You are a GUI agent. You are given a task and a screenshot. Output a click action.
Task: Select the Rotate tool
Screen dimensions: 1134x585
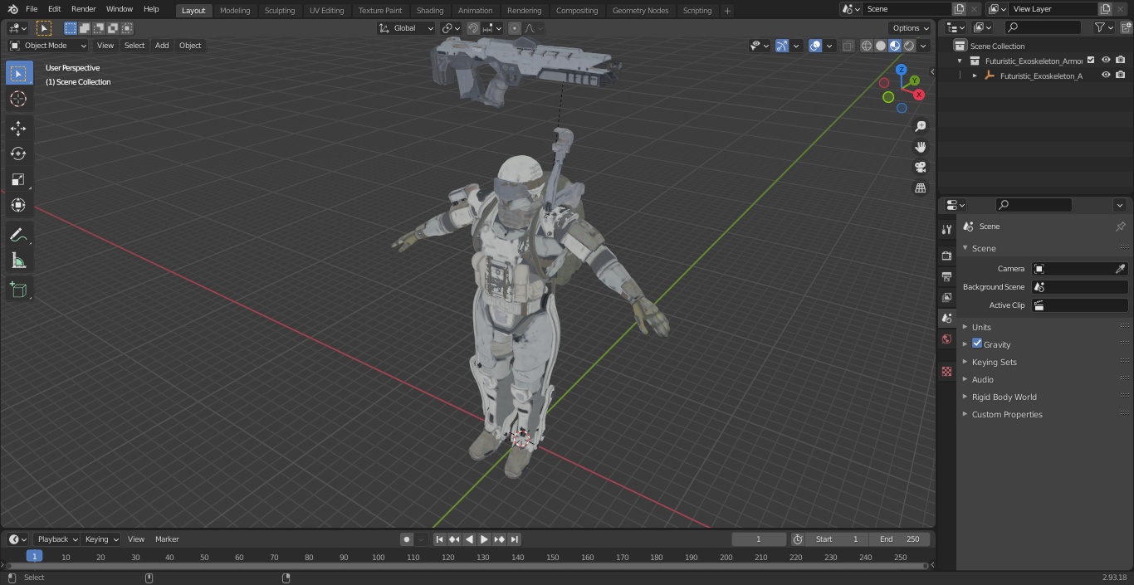[18, 154]
